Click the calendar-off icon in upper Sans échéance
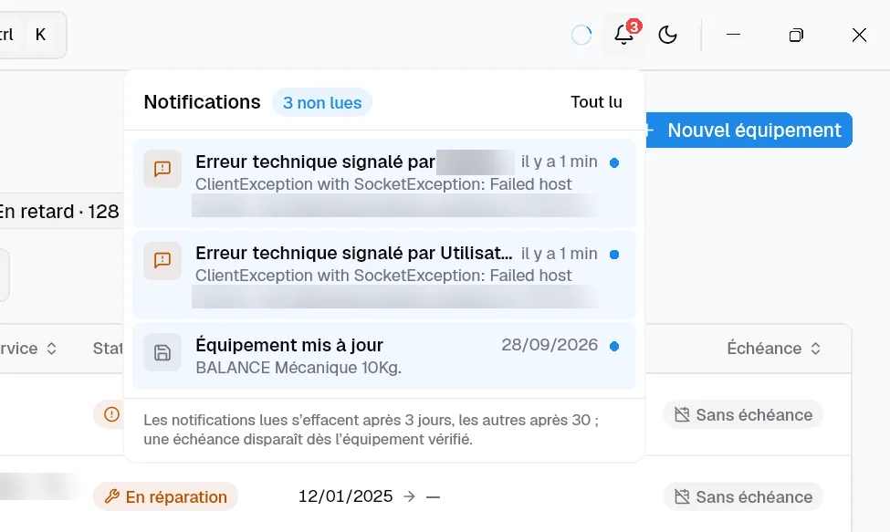The height and width of the screenshot is (532, 890). (x=682, y=414)
